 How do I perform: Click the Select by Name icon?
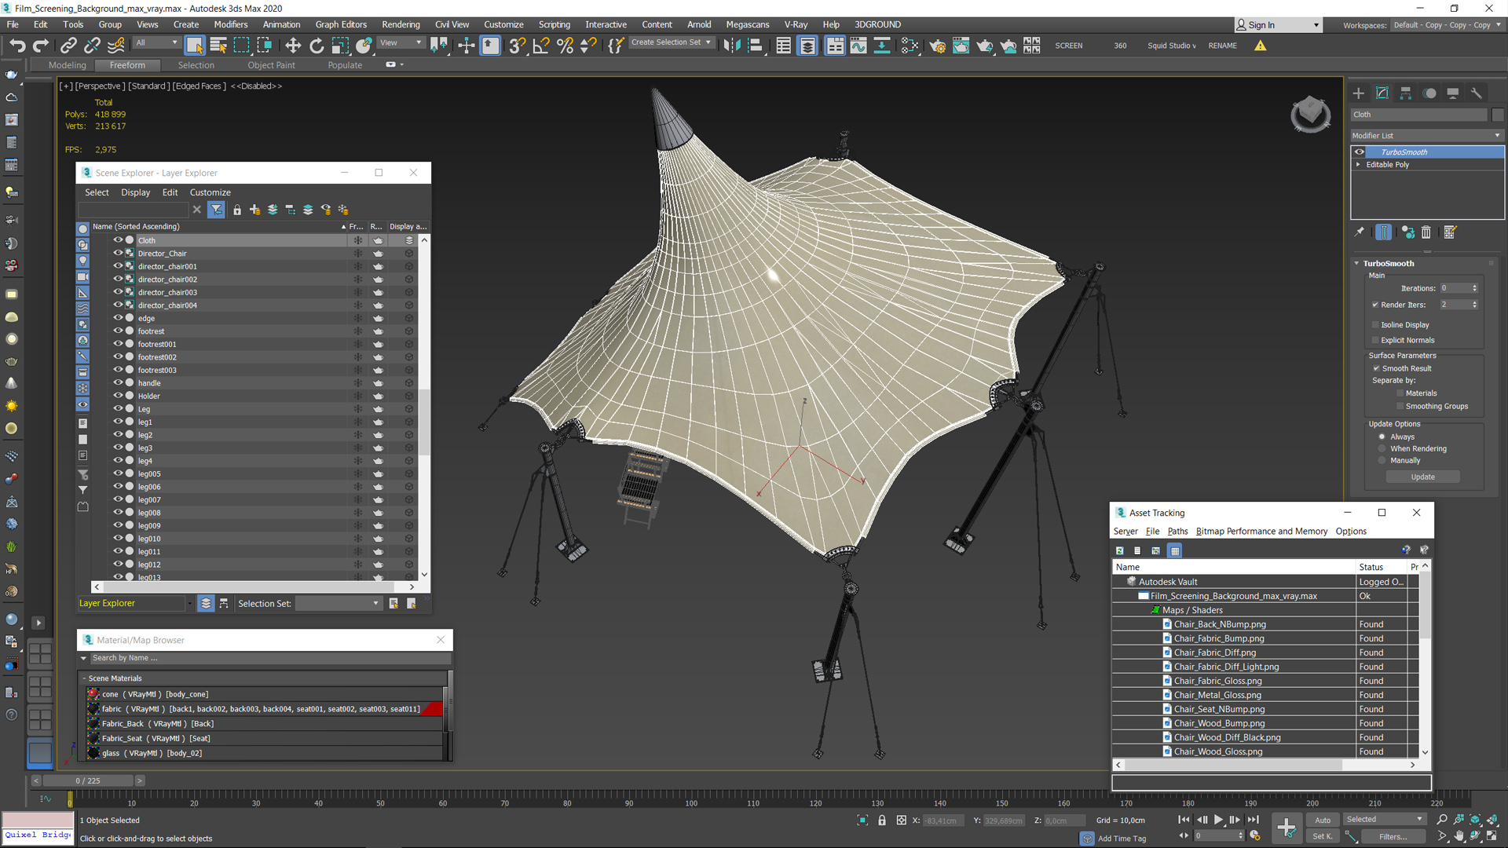pos(218,46)
